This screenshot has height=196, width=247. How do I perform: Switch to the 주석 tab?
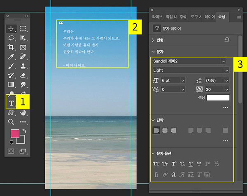coord(184,17)
